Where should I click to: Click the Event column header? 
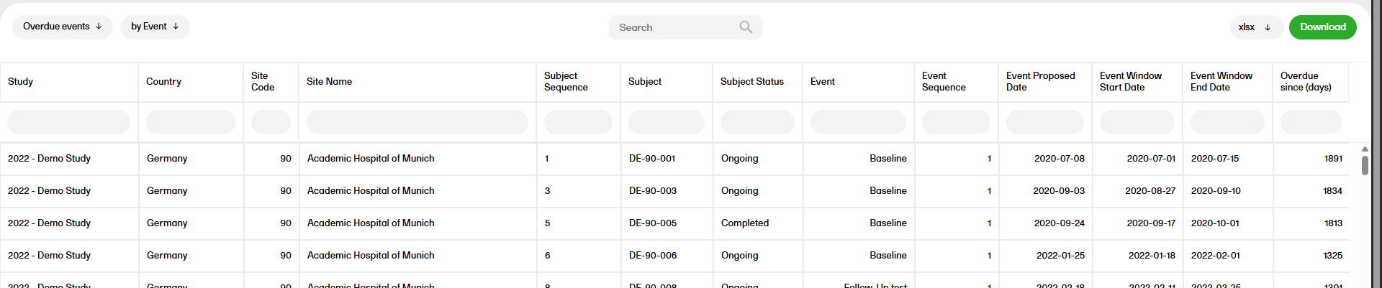[x=823, y=81]
